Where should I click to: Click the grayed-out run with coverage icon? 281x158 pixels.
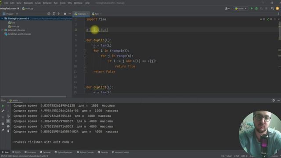click(261, 8)
